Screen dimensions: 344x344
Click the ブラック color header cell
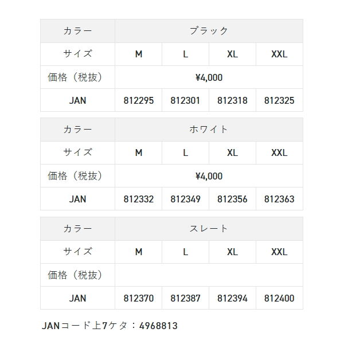click(x=209, y=31)
